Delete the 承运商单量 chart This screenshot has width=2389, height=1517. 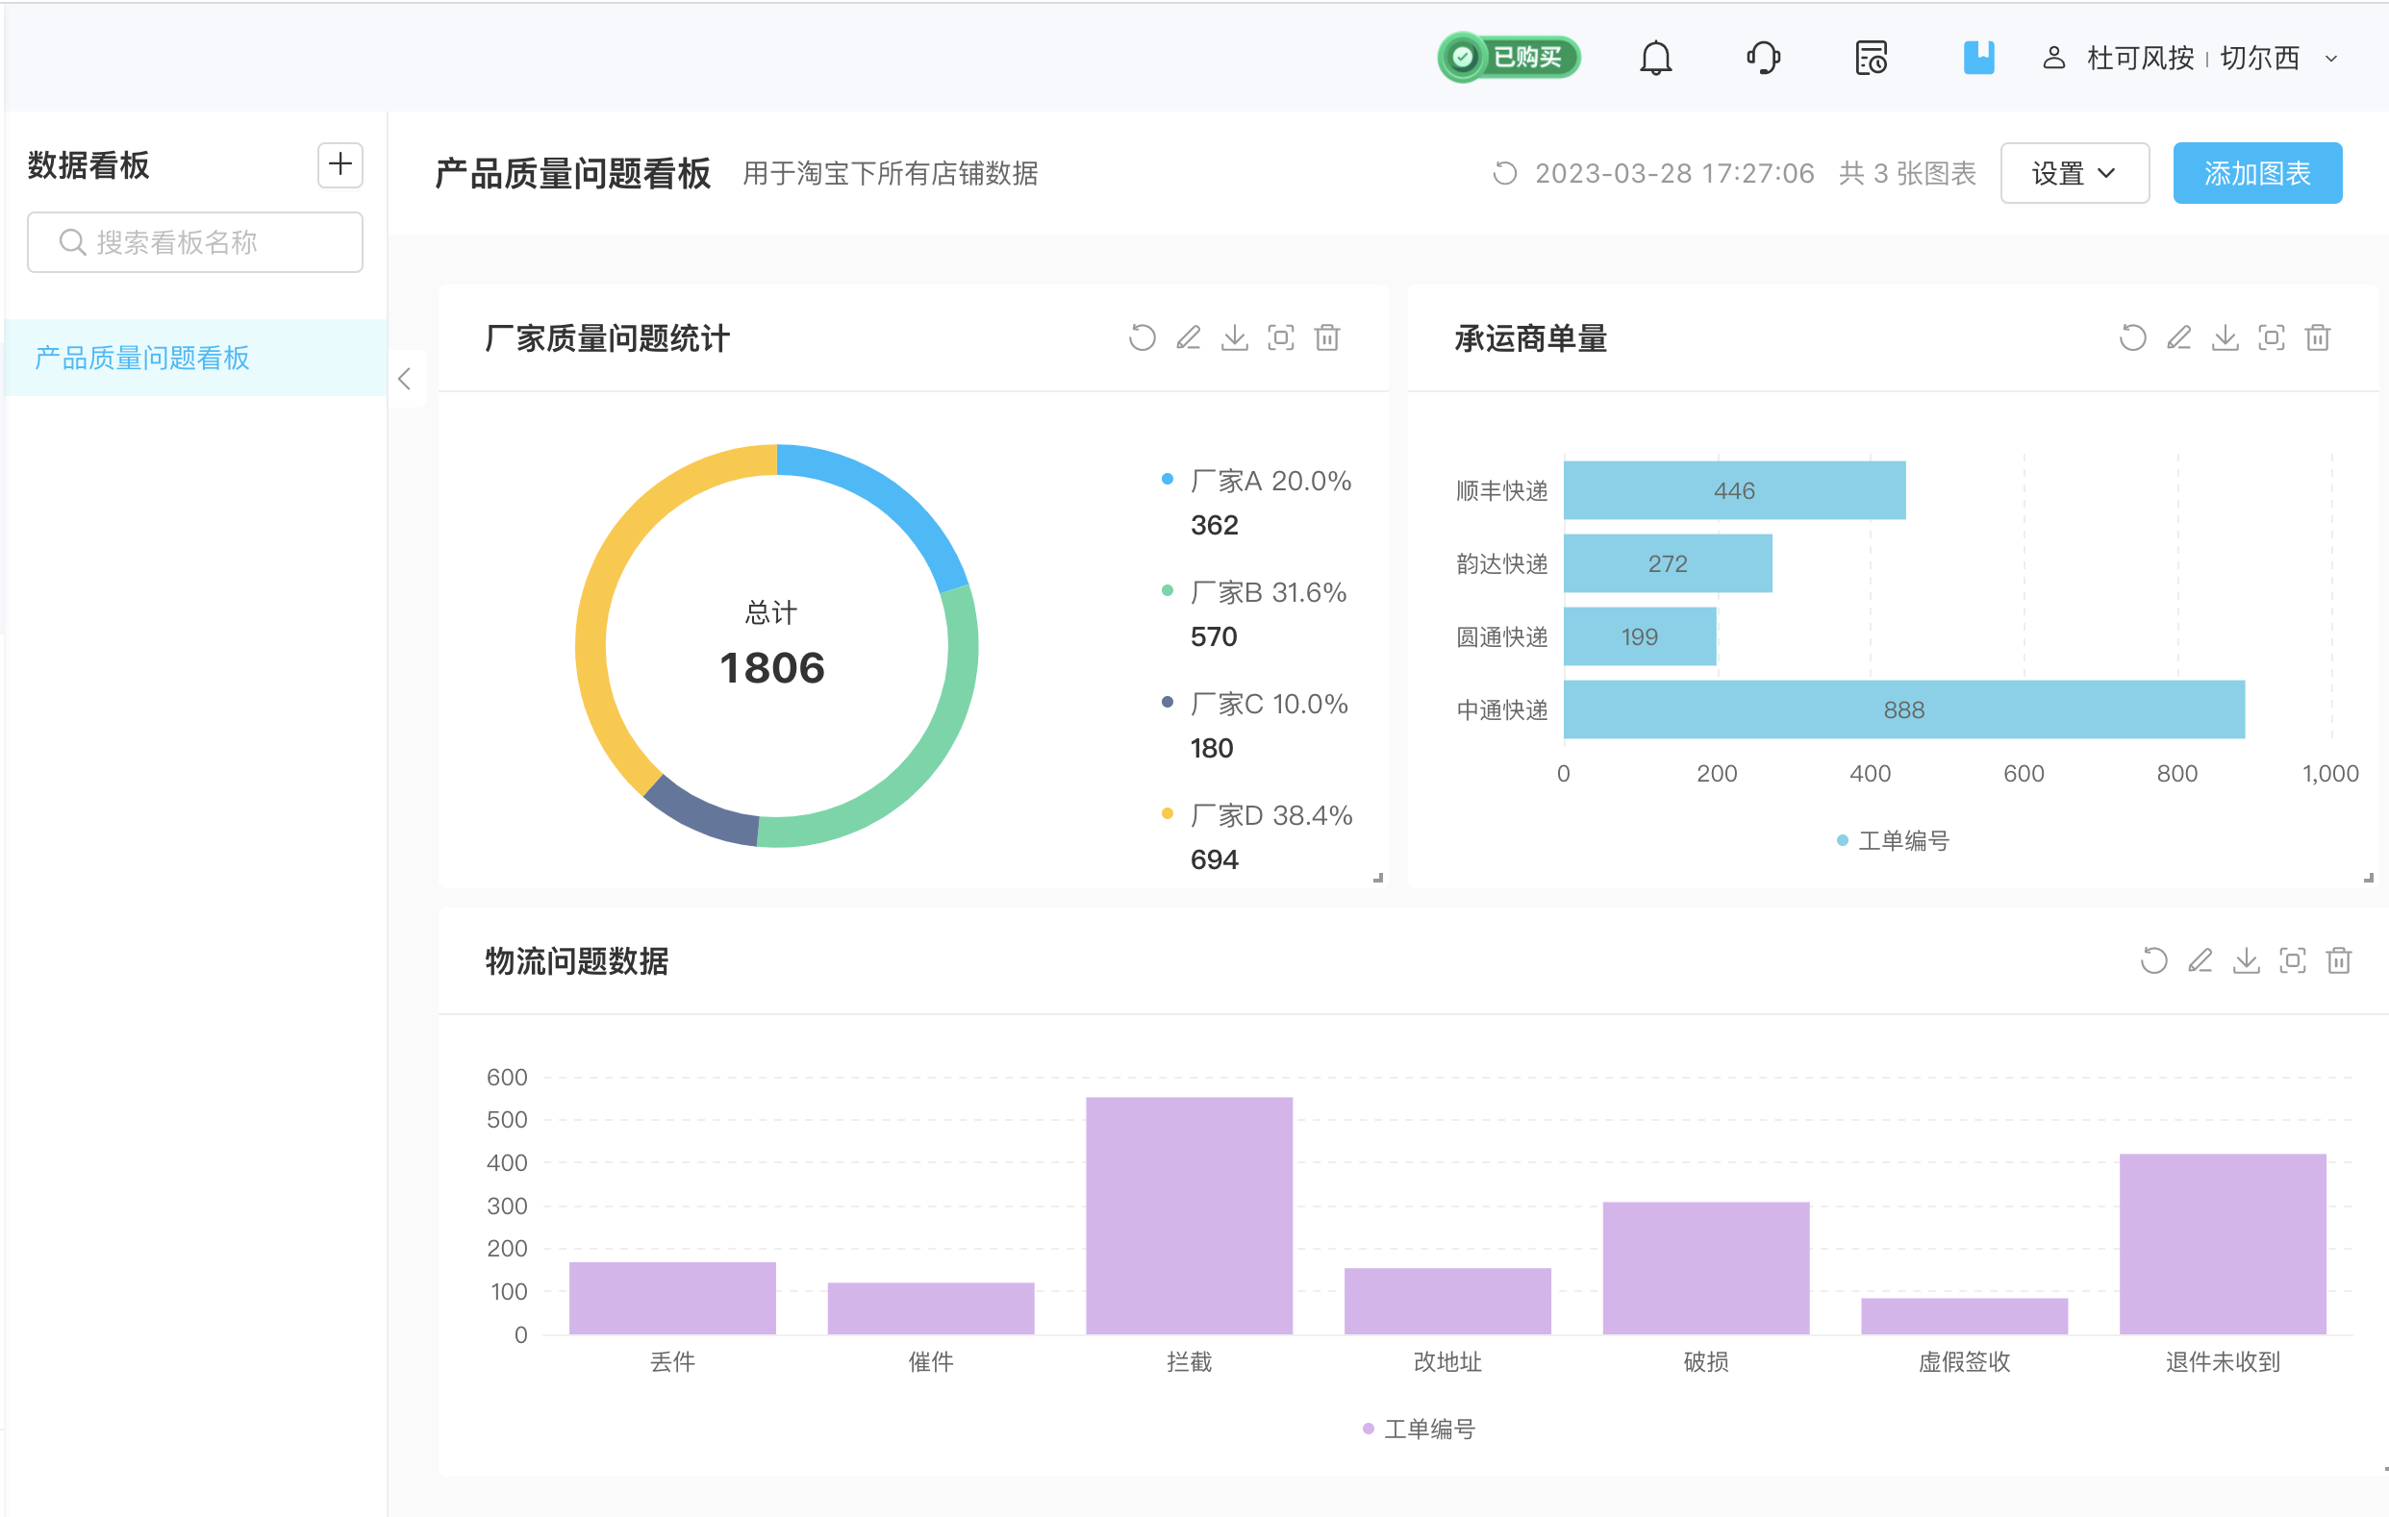(x=2318, y=338)
